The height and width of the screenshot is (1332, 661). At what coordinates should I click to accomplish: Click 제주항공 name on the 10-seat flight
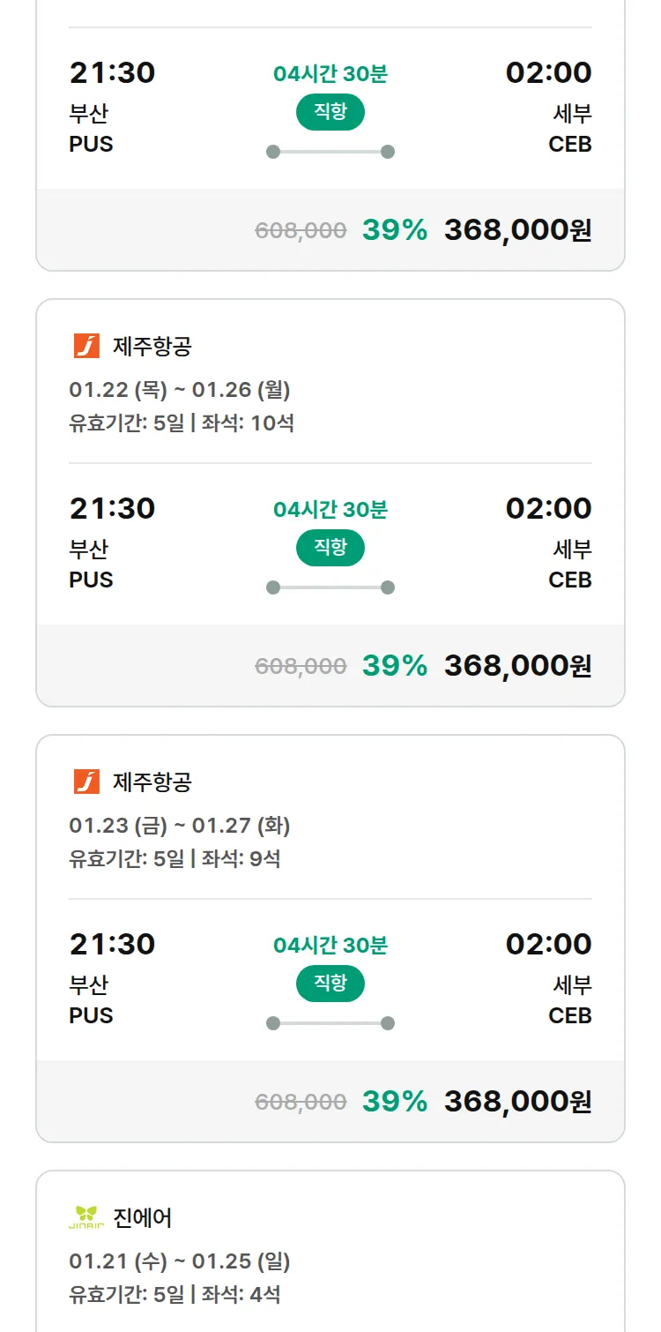point(152,346)
